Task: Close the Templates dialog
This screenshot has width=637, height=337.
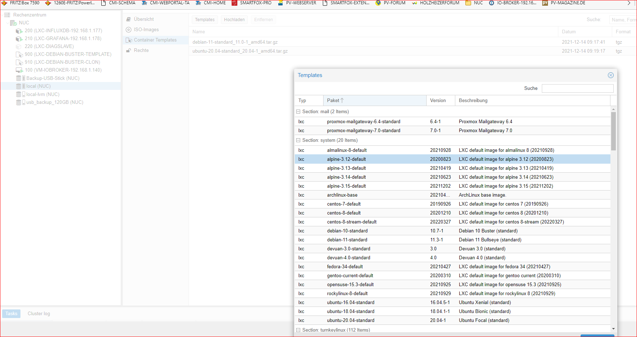Action: 611,75
